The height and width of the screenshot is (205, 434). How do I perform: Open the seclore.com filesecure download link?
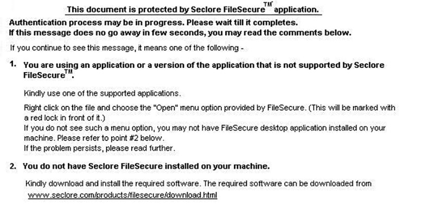pyautogui.click(x=123, y=195)
